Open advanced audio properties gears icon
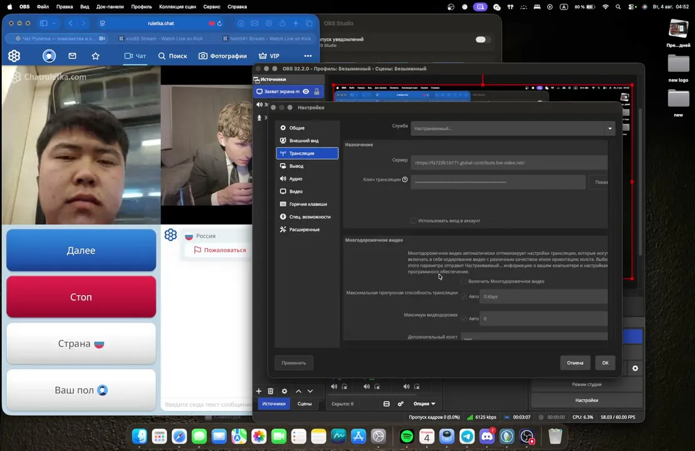This screenshot has height=451, width=695. click(x=400, y=403)
